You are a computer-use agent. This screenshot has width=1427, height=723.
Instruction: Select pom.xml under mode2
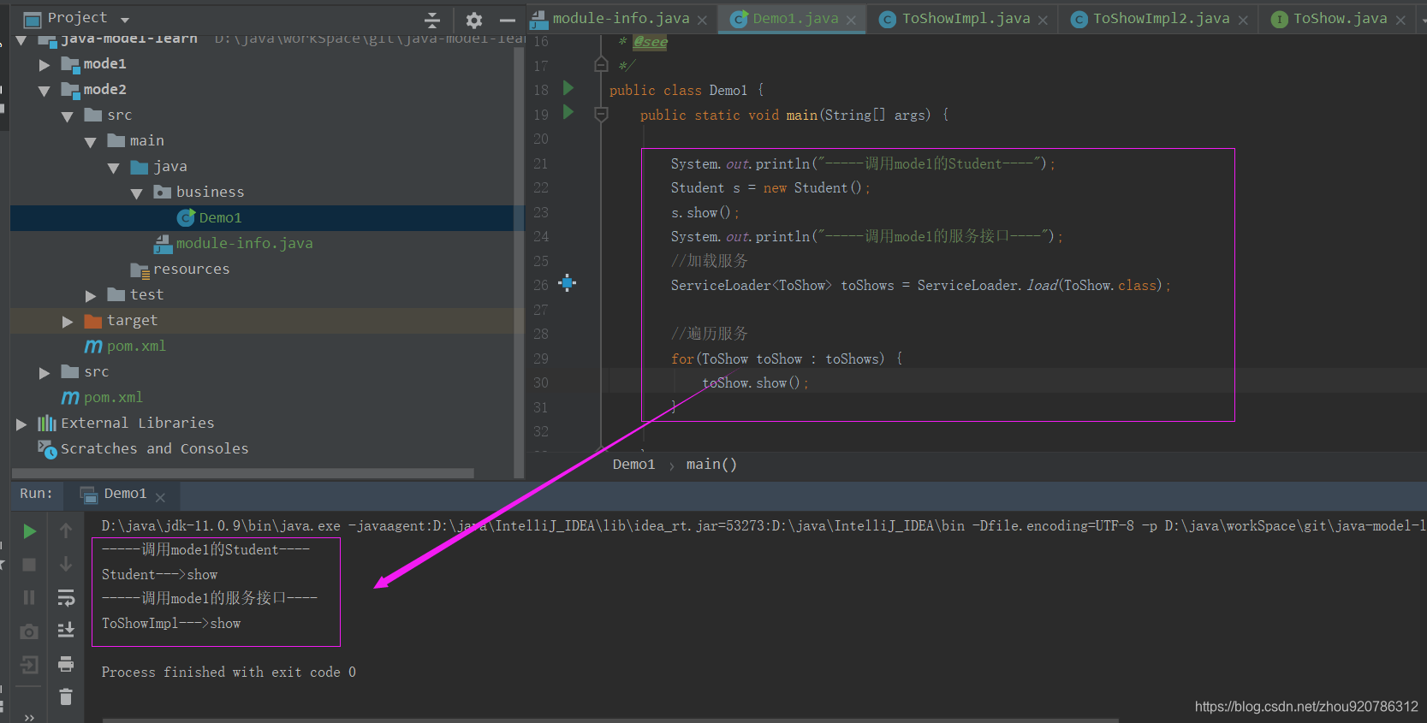pos(136,347)
